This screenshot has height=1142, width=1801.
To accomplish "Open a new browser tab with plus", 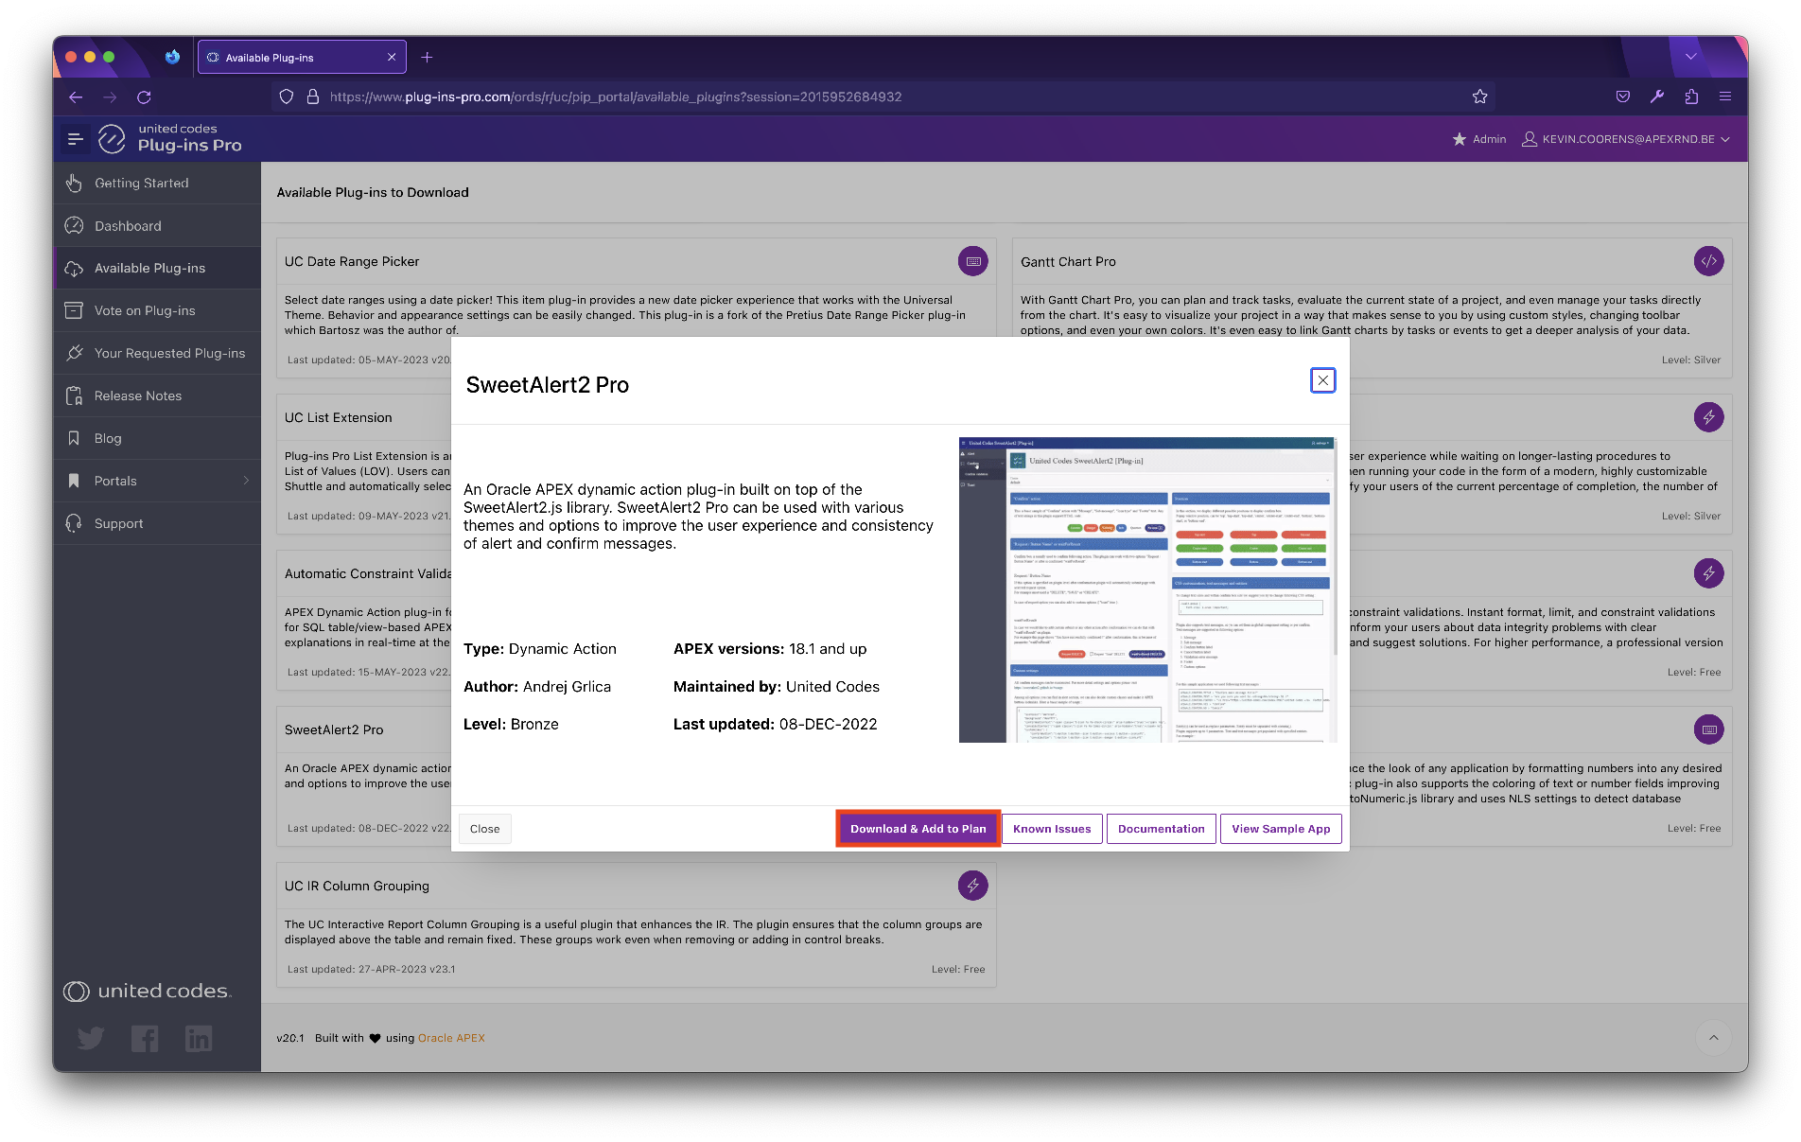I will [x=427, y=58].
